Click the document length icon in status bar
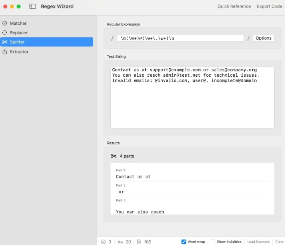The height and width of the screenshot is (245, 285). [x=139, y=242]
